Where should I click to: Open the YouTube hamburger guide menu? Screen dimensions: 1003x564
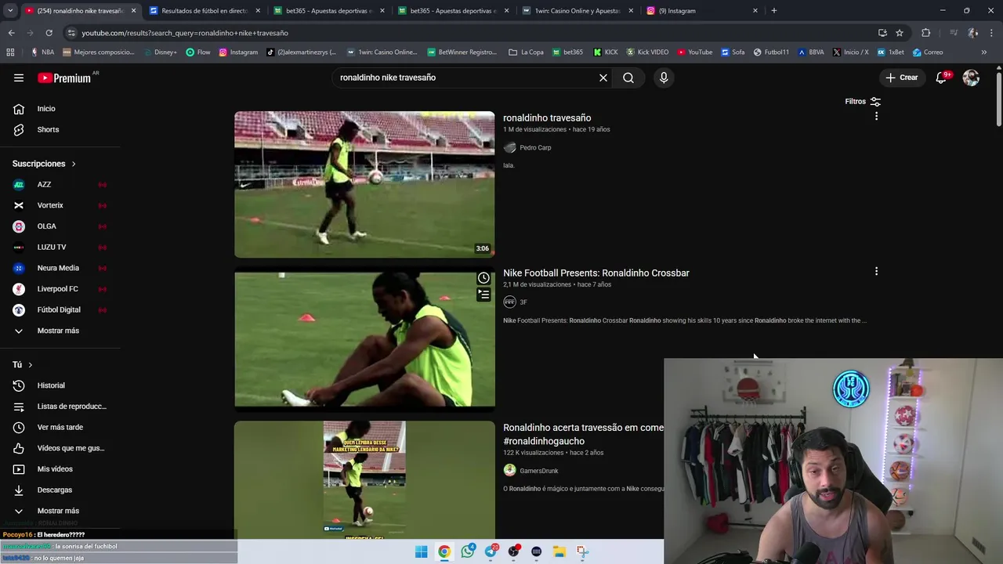click(19, 78)
